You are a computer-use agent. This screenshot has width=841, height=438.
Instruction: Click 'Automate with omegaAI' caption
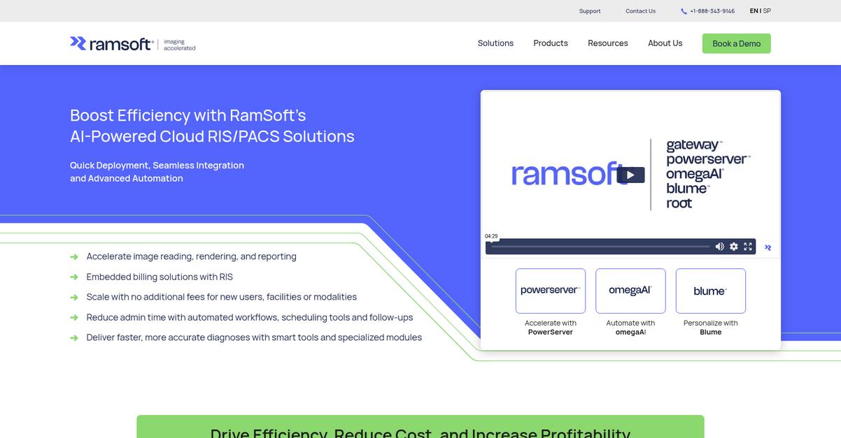point(630,328)
